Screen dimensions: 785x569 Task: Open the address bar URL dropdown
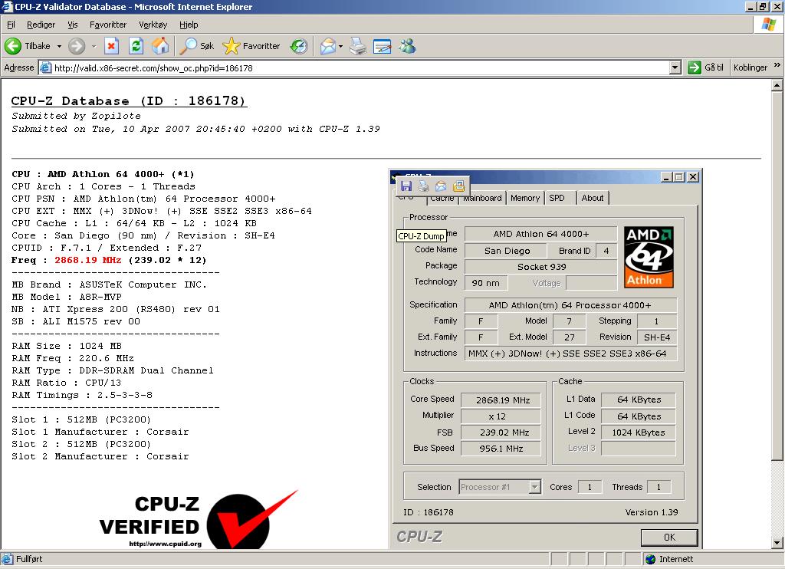click(x=675, y=67)
